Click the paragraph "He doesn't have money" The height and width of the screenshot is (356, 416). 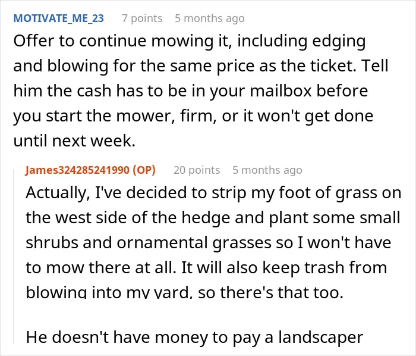[x=194, y=338]
